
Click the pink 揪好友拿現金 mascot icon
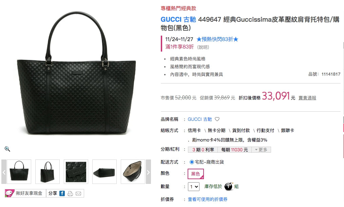9,193
